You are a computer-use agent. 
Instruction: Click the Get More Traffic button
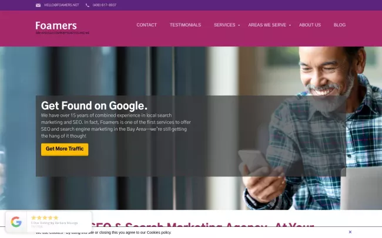pos(65,149)
